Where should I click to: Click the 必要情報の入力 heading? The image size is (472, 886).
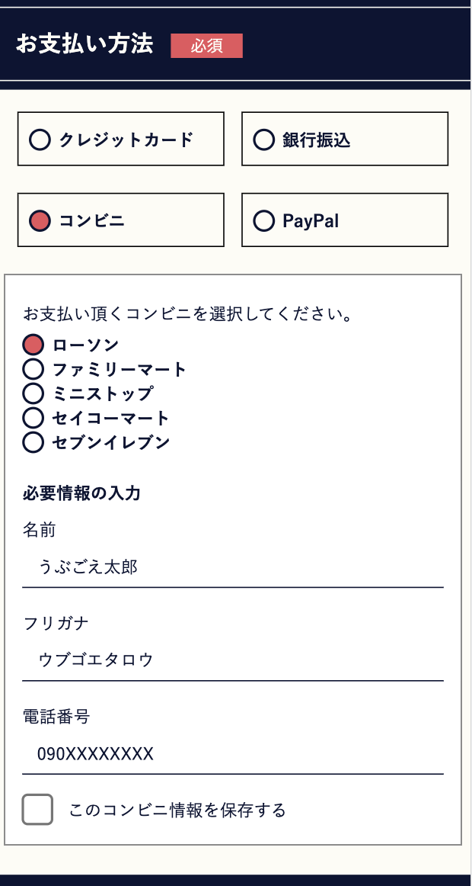(x=81, y=493)
